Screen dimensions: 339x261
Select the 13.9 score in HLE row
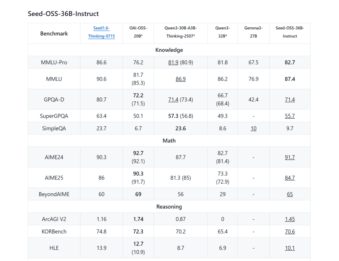point(101,248)
